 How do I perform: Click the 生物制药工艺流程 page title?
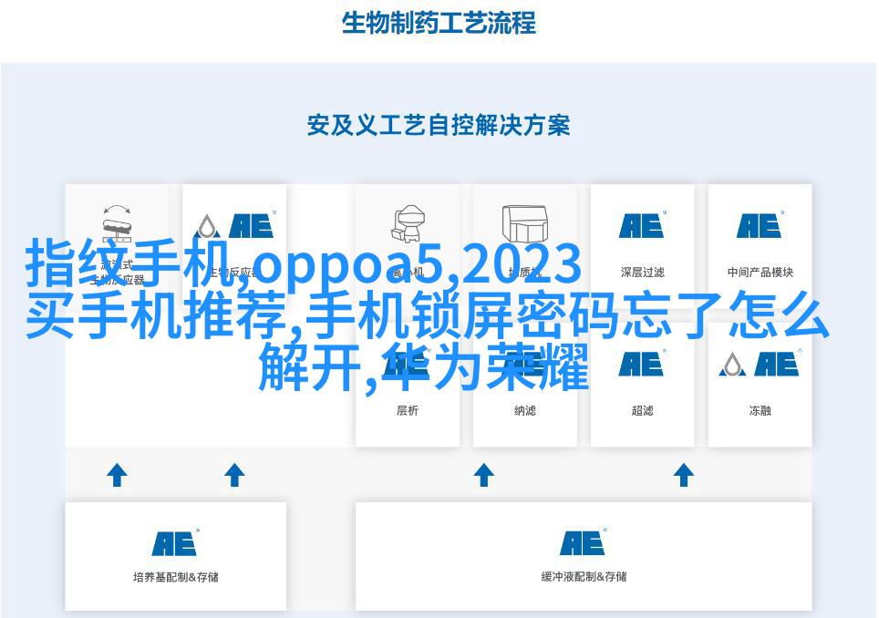(x=439, y=24)
